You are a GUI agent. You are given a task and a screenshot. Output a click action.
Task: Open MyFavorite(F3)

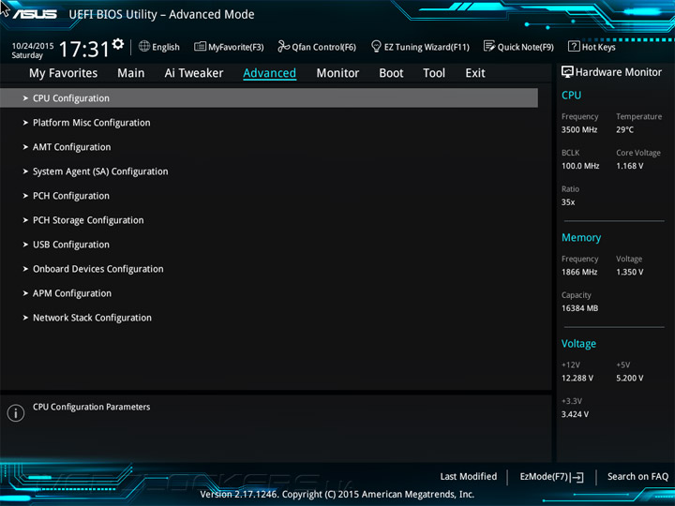[x=229, y=47]
